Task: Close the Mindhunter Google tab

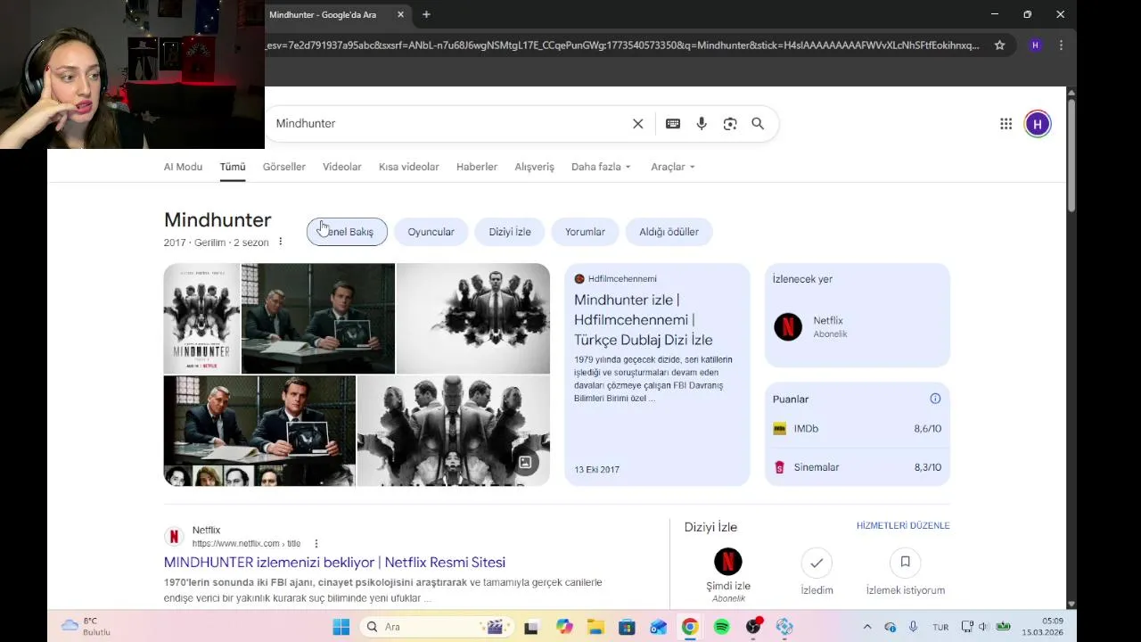Action: 400,14
